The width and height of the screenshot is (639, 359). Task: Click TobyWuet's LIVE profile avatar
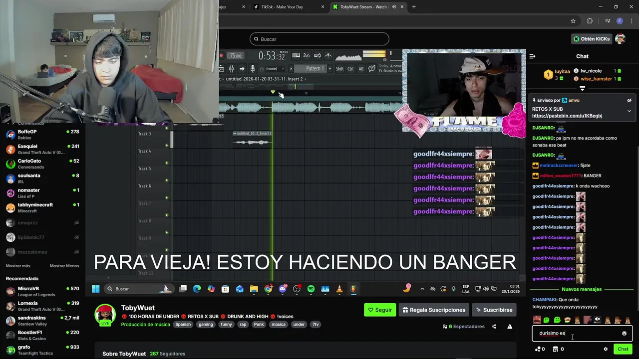coord(105,315)
